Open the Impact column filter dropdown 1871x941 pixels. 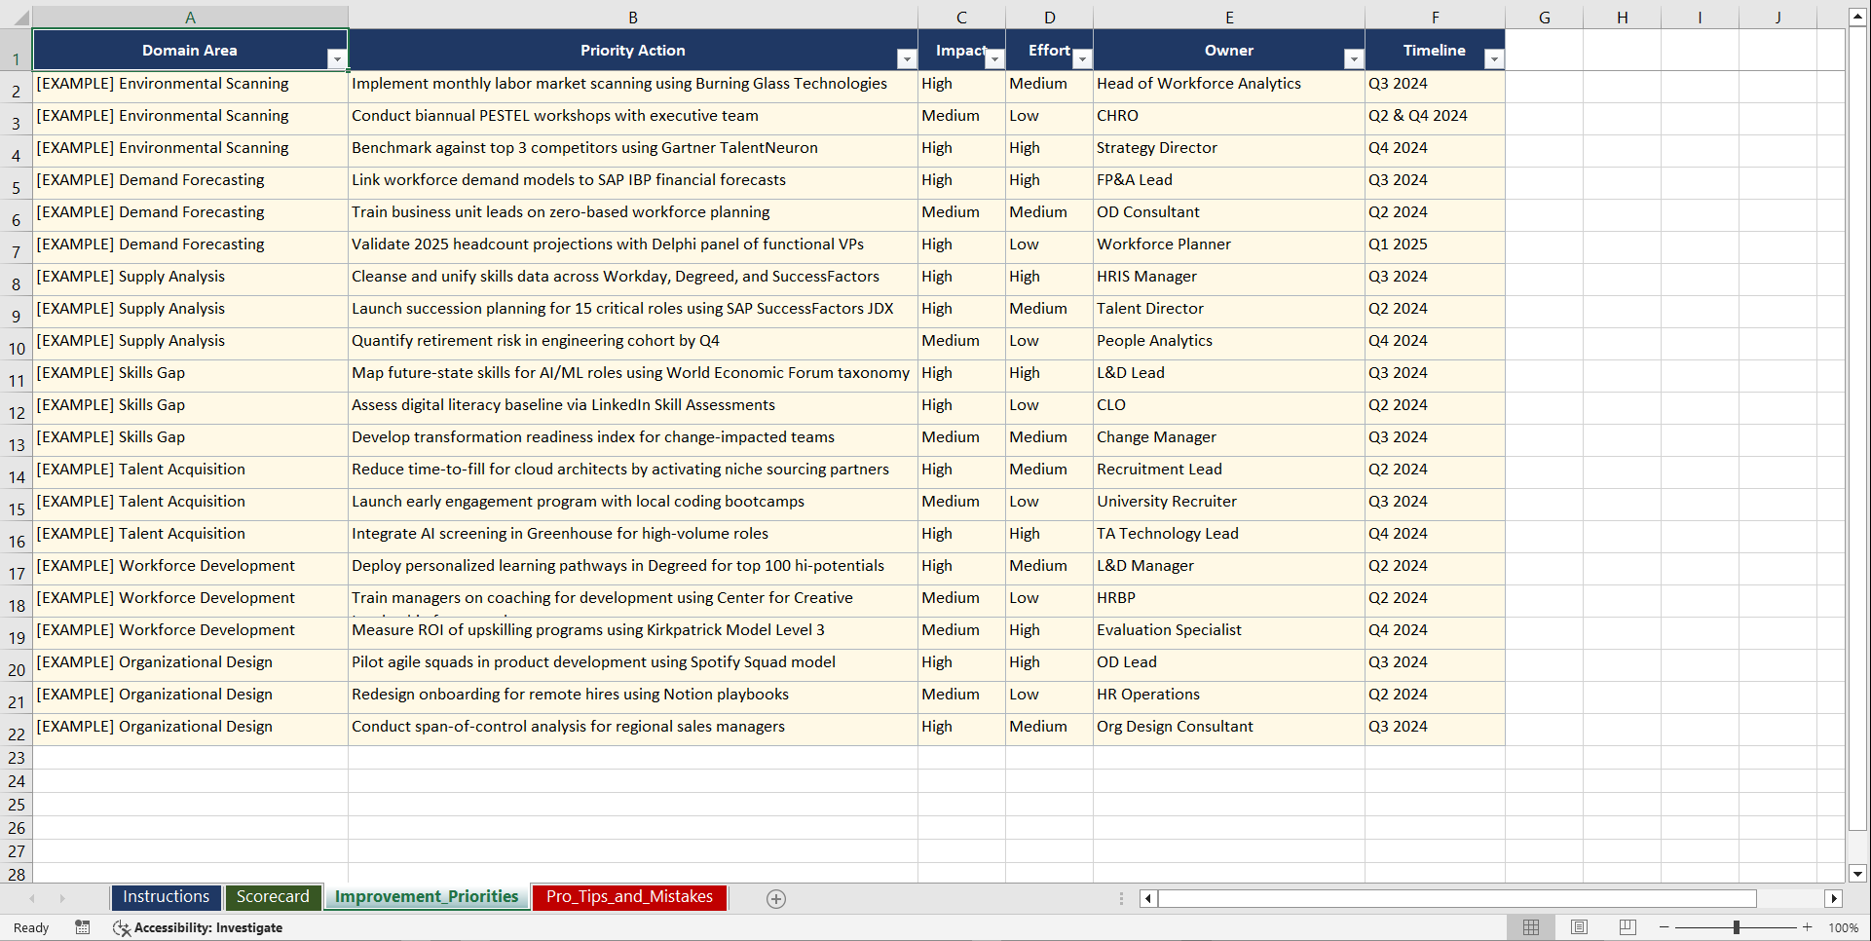click(994, 58)
